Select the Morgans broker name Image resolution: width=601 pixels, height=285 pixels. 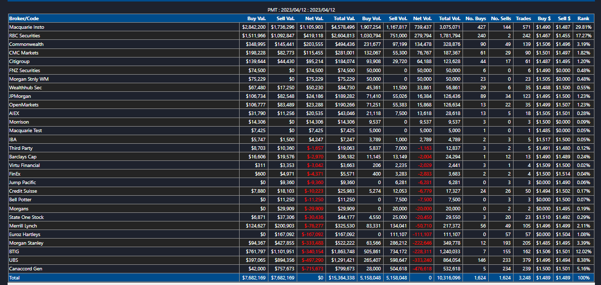[19, 209]
